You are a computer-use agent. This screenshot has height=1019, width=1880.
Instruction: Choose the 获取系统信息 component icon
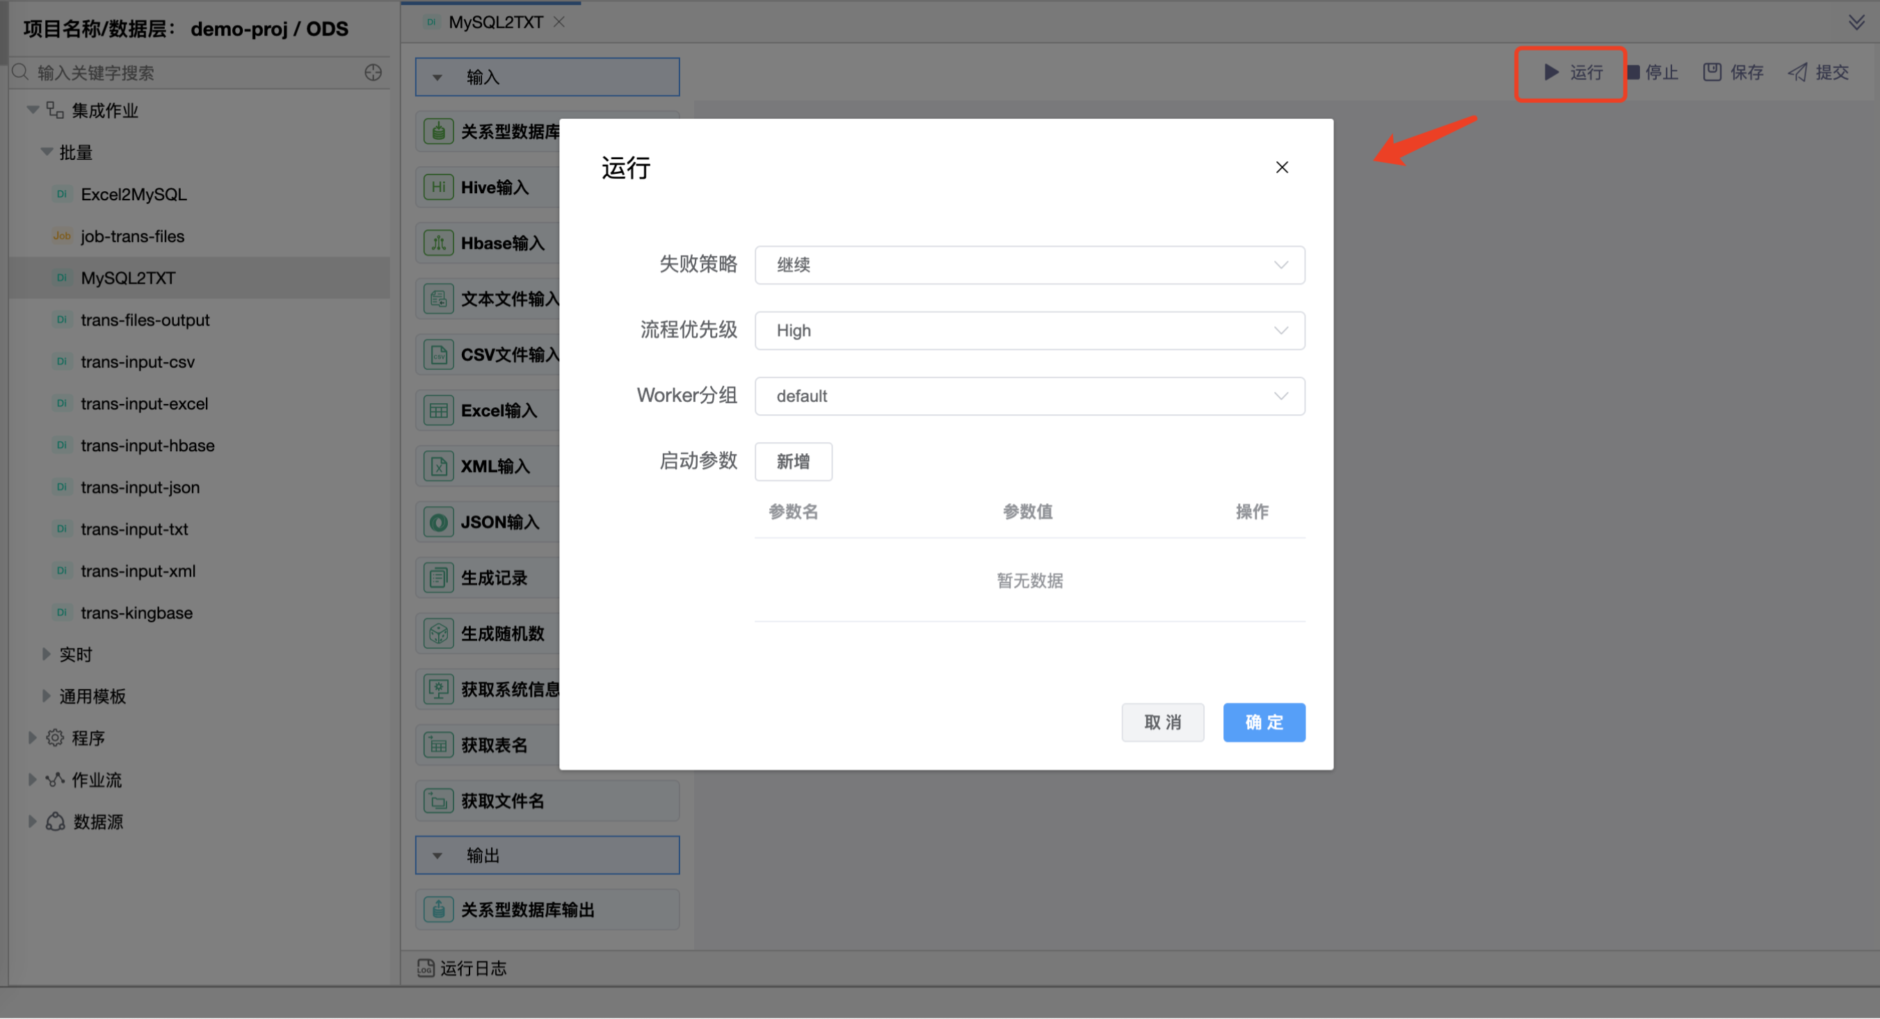[x=438, y=689]
